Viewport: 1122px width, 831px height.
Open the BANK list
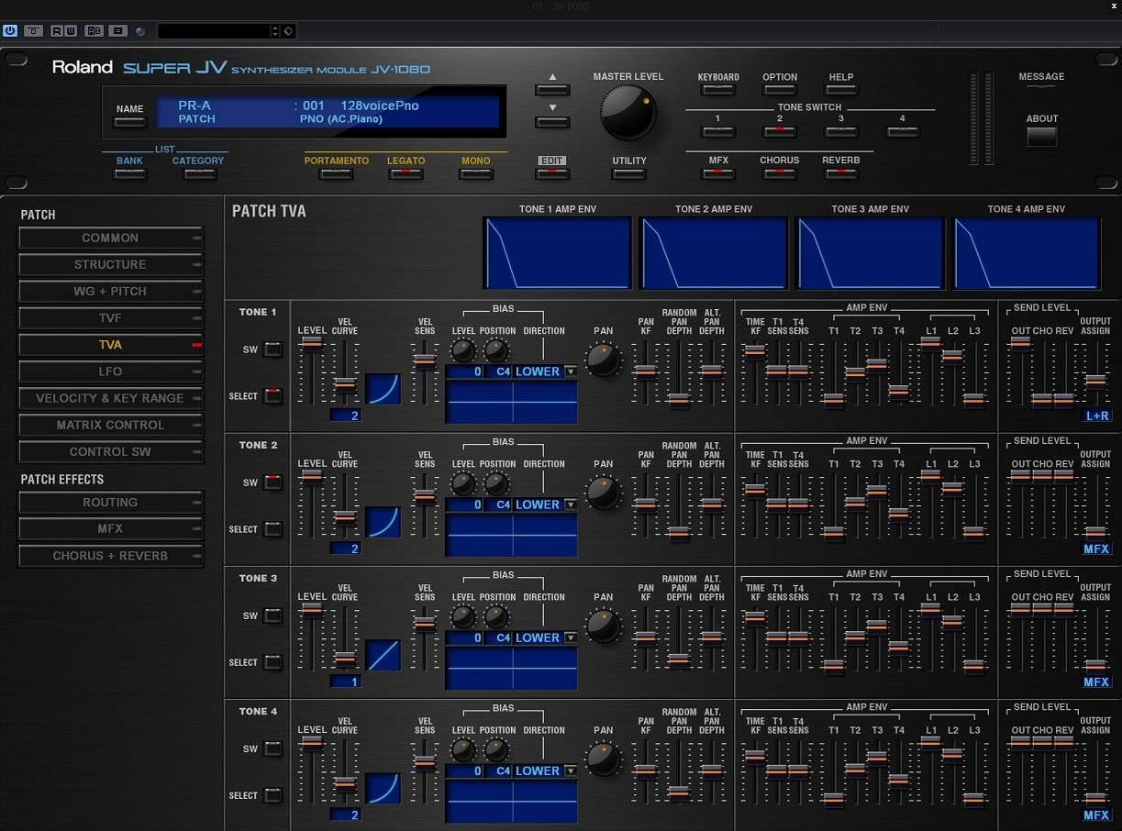(130, 173)
